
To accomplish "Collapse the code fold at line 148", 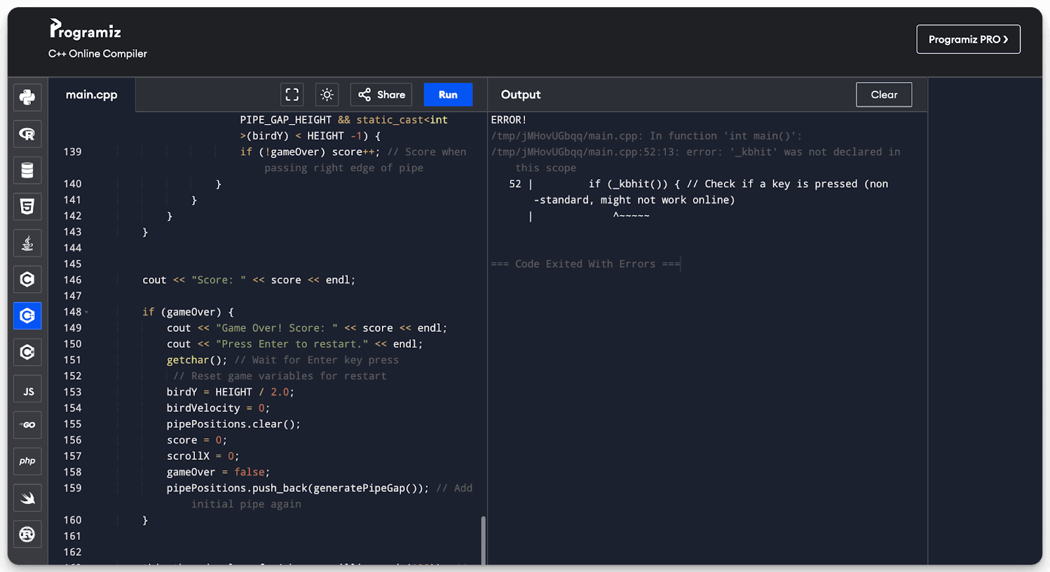I will click(x=87, y=312).
